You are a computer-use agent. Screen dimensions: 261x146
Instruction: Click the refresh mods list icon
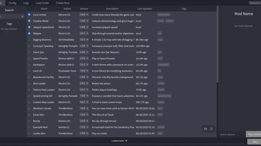click(x=211, y=129)
